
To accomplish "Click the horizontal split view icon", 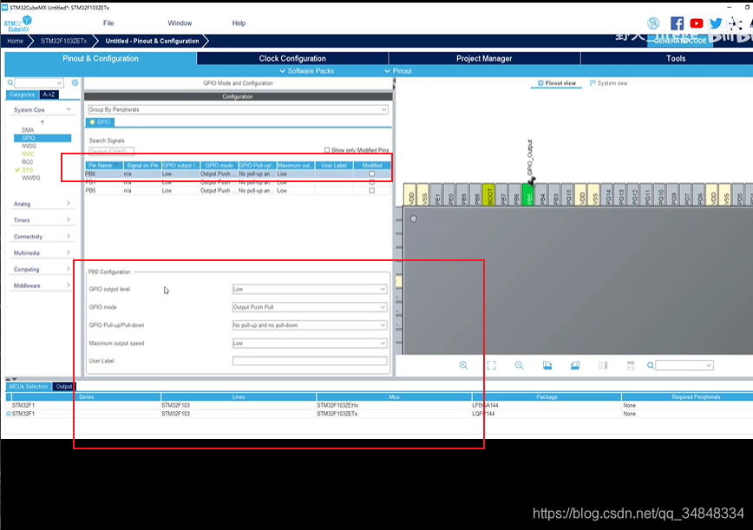I will (631, 365).
